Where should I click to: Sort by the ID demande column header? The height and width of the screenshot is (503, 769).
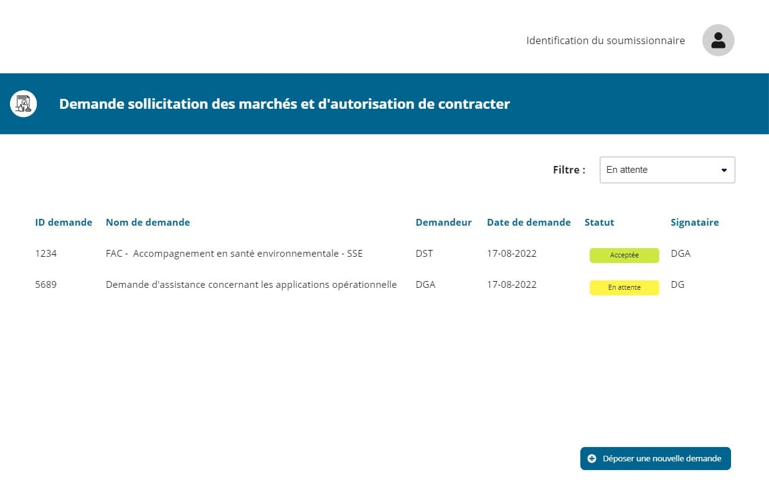(x=64, y=222)
